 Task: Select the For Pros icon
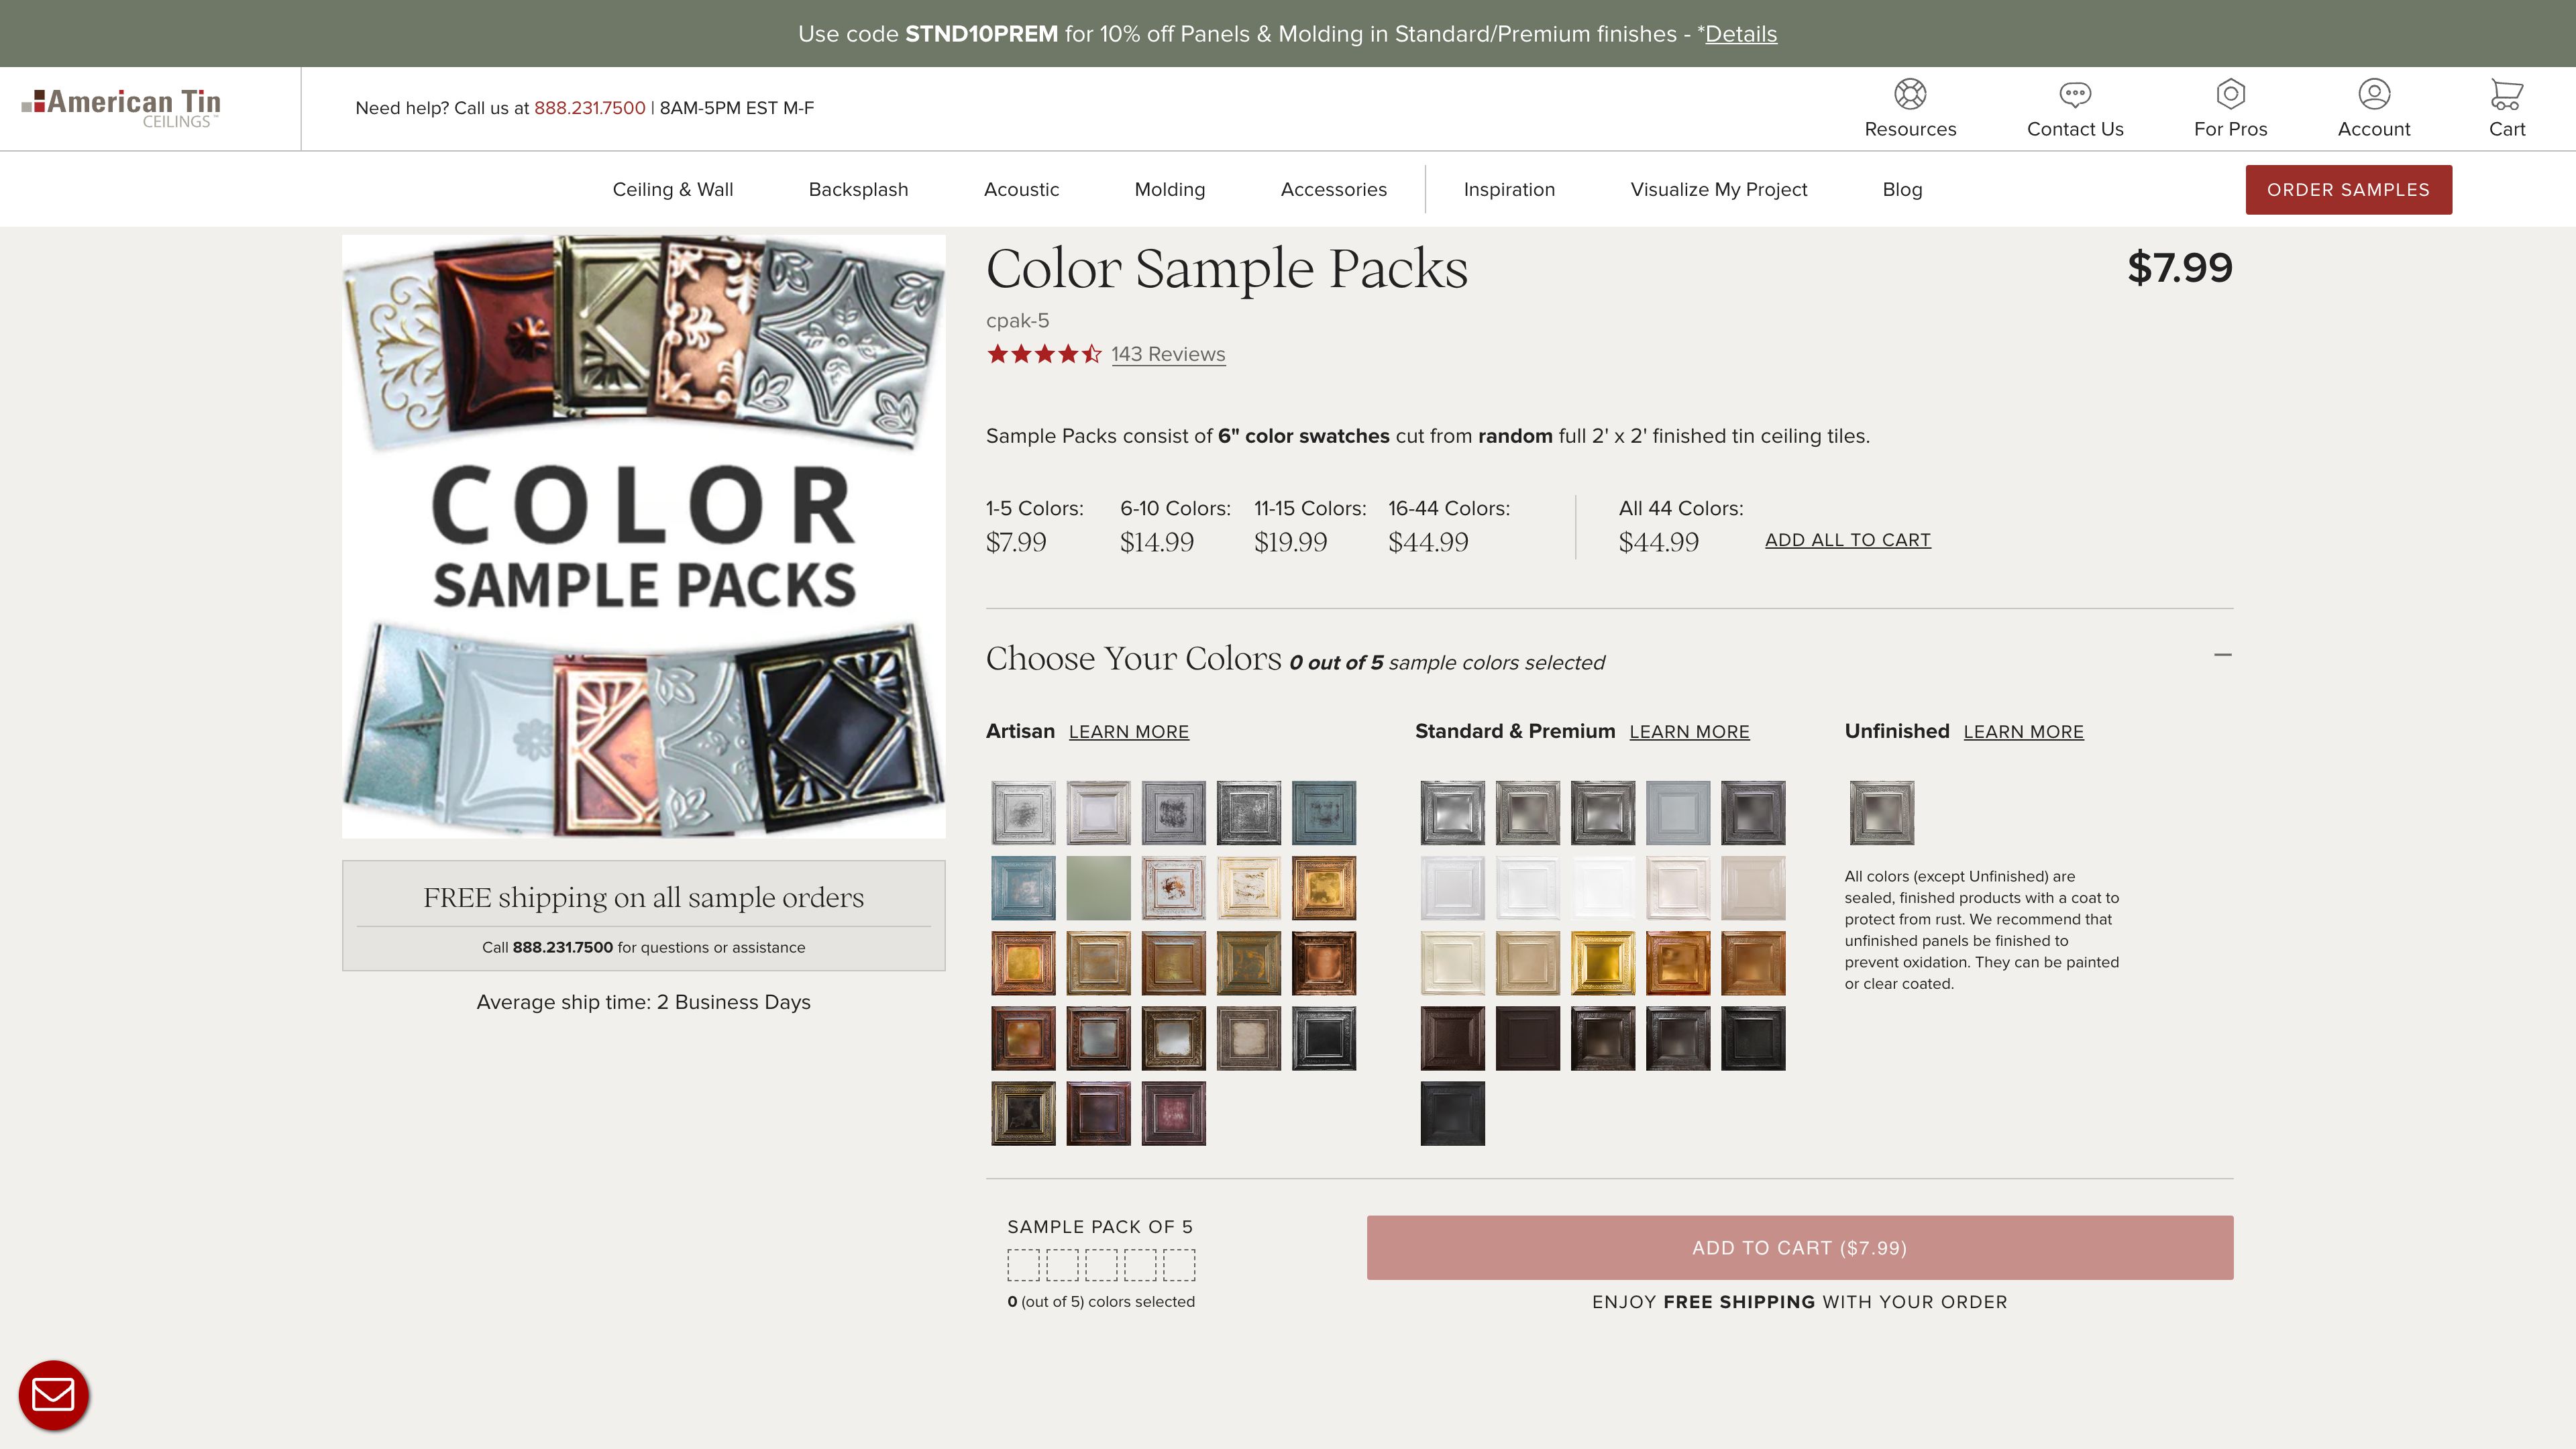2229,94
